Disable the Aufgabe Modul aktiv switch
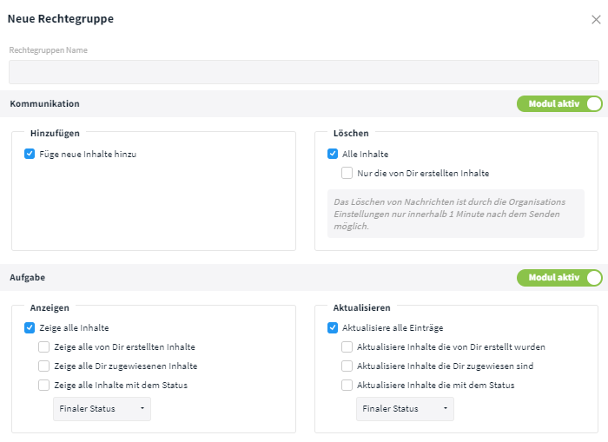Image resolution: width=608 pixels, height=442 pixels. (x=559, y=278)
